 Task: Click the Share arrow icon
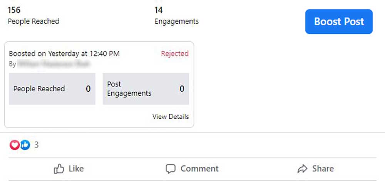tap(303, 169)
